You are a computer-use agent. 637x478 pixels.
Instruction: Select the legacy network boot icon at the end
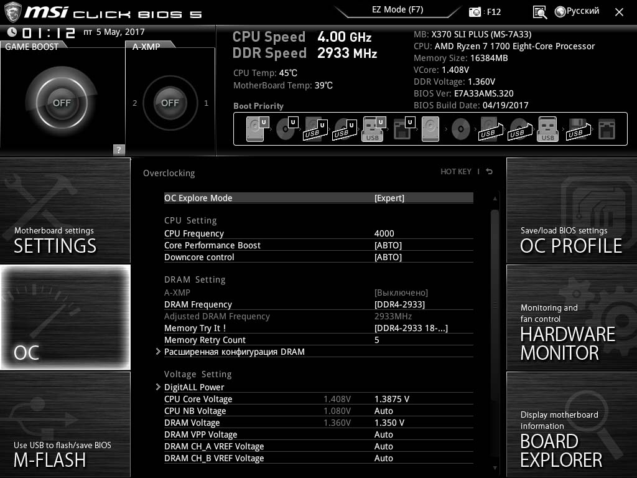coord(607,129)
